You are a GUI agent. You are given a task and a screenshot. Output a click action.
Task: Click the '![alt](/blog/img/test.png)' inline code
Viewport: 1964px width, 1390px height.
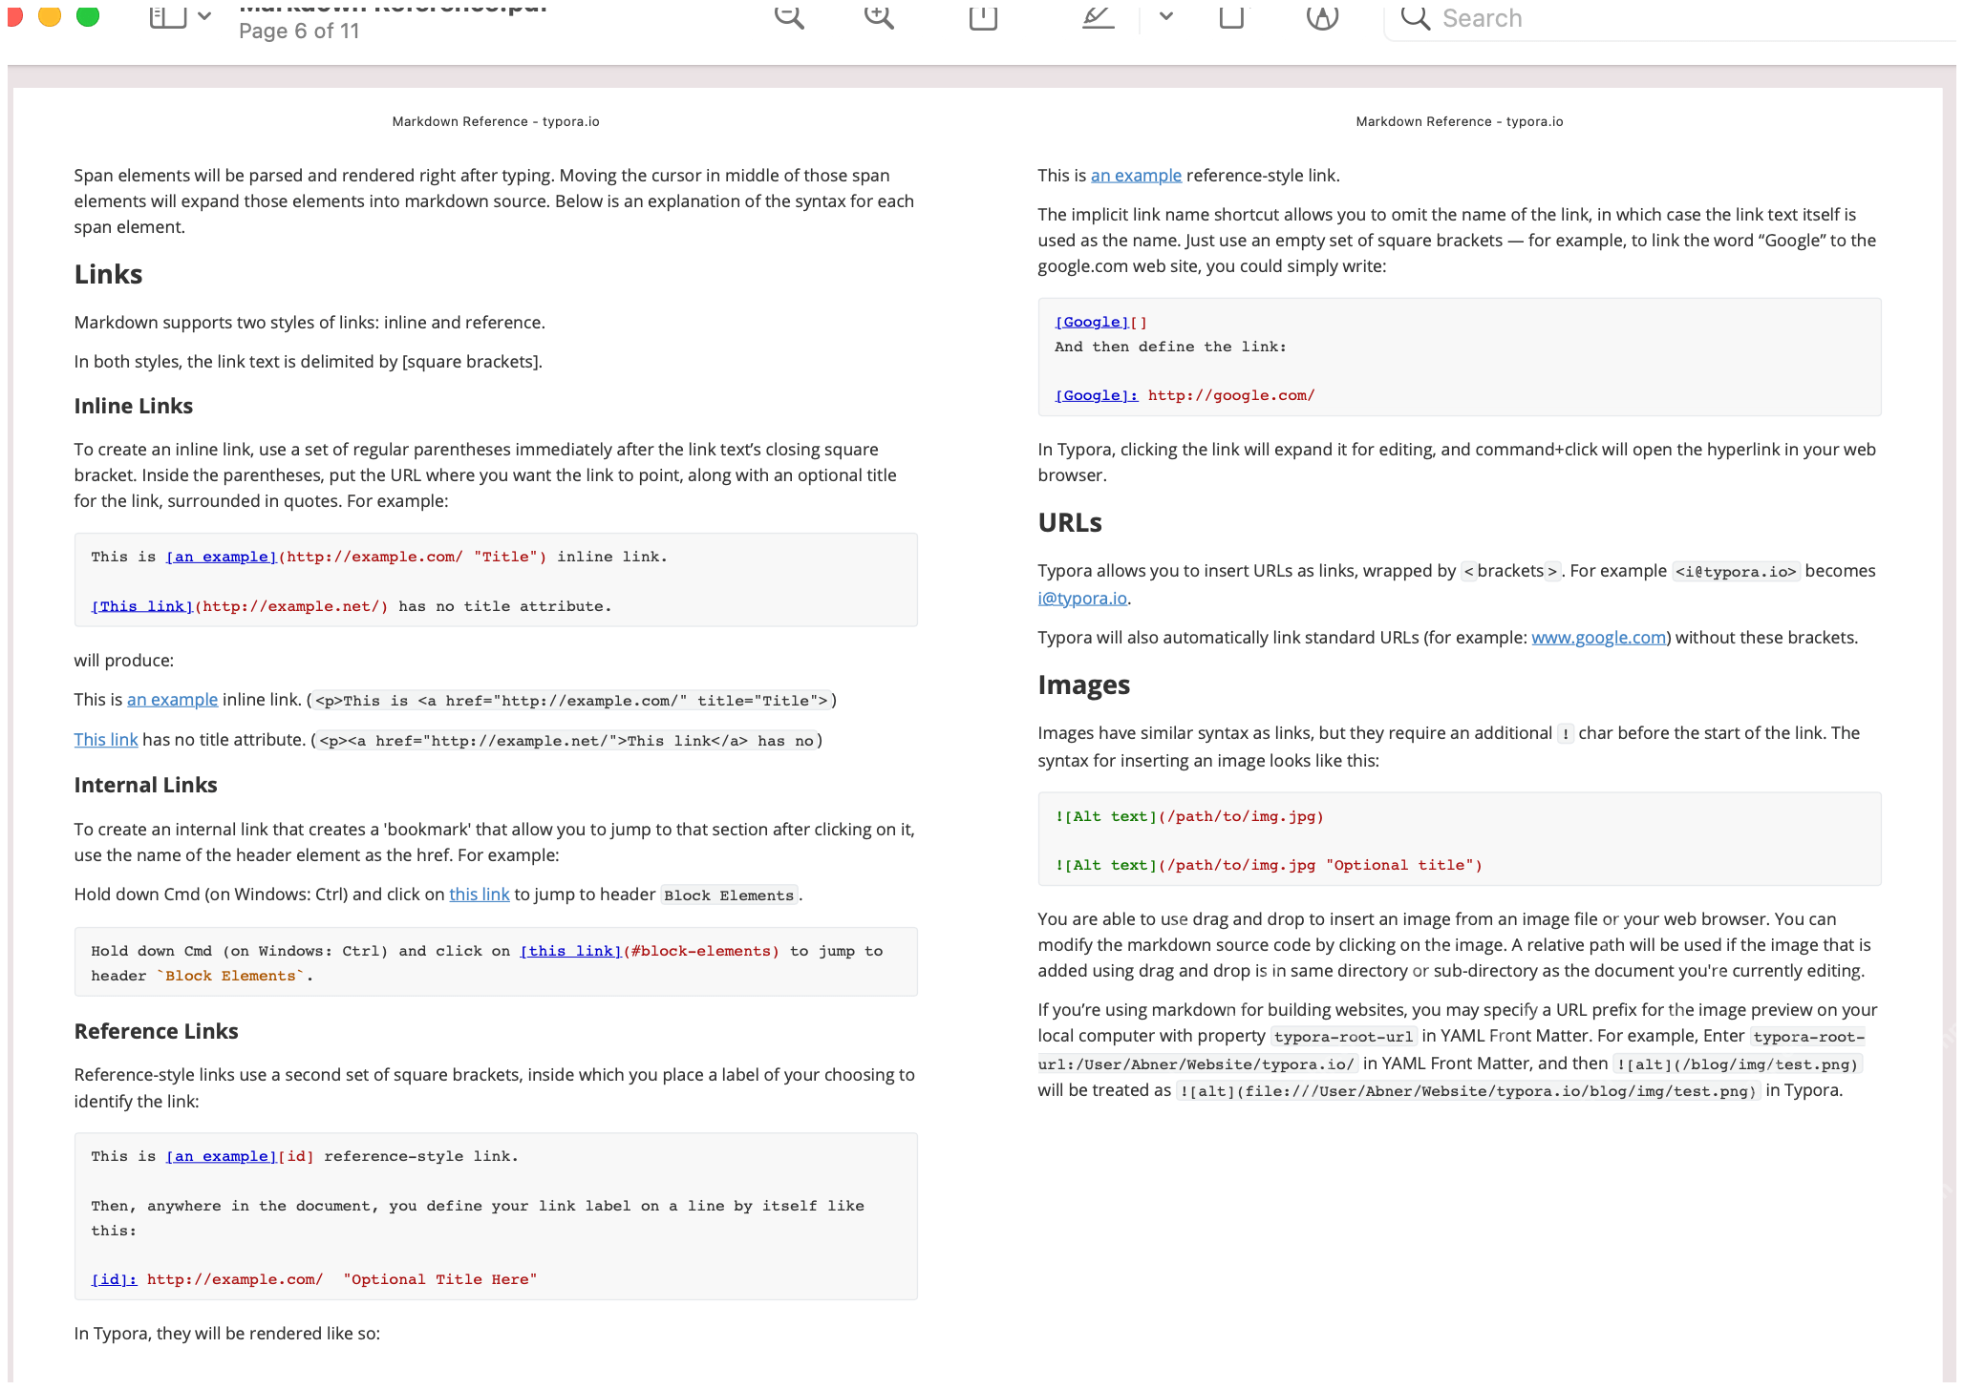coord(1738,1064)
